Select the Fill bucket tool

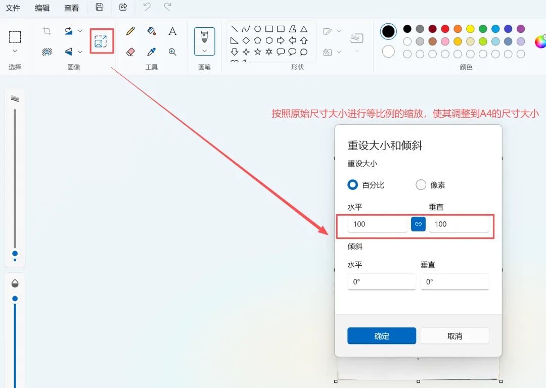[x=152, y=31]
